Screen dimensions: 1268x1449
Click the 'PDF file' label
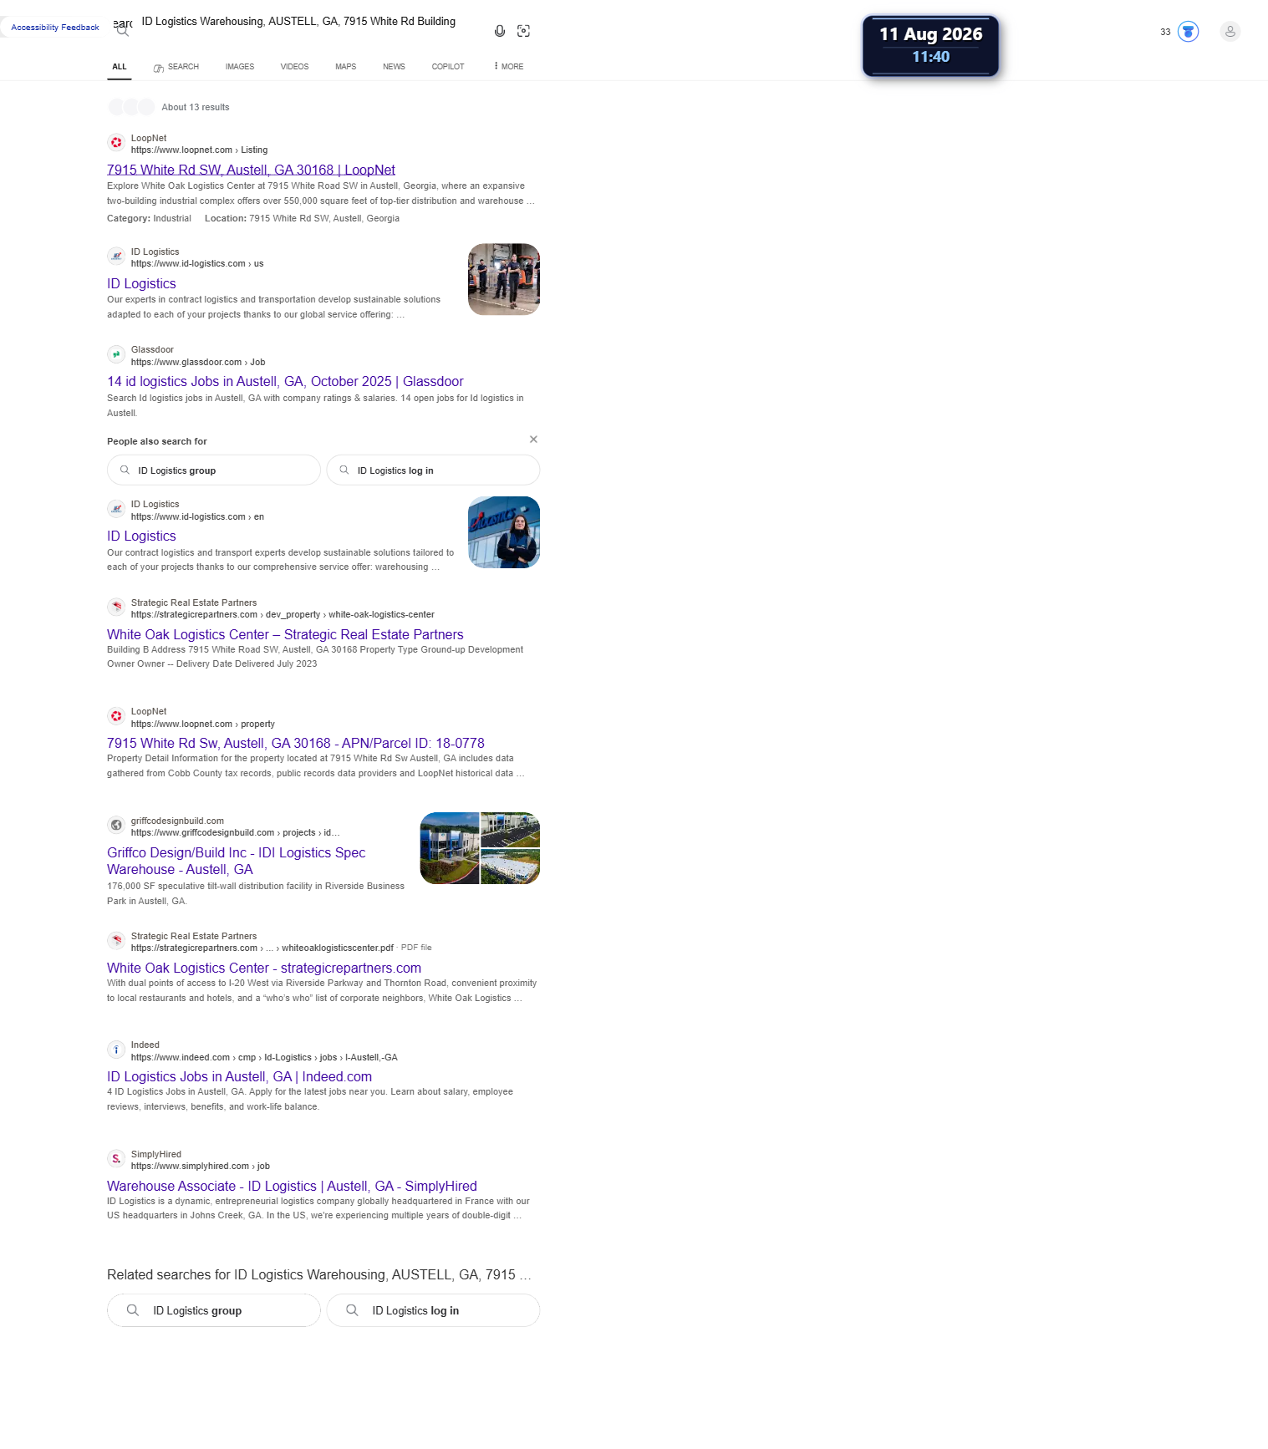click(x=416, y=948)
